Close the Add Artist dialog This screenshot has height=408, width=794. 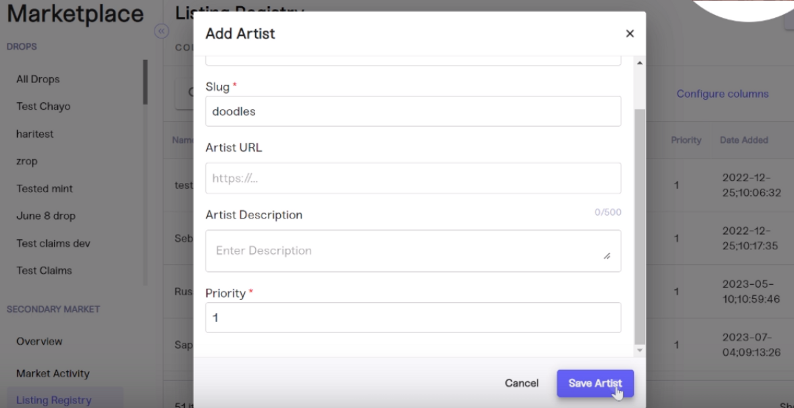(630, 34)
